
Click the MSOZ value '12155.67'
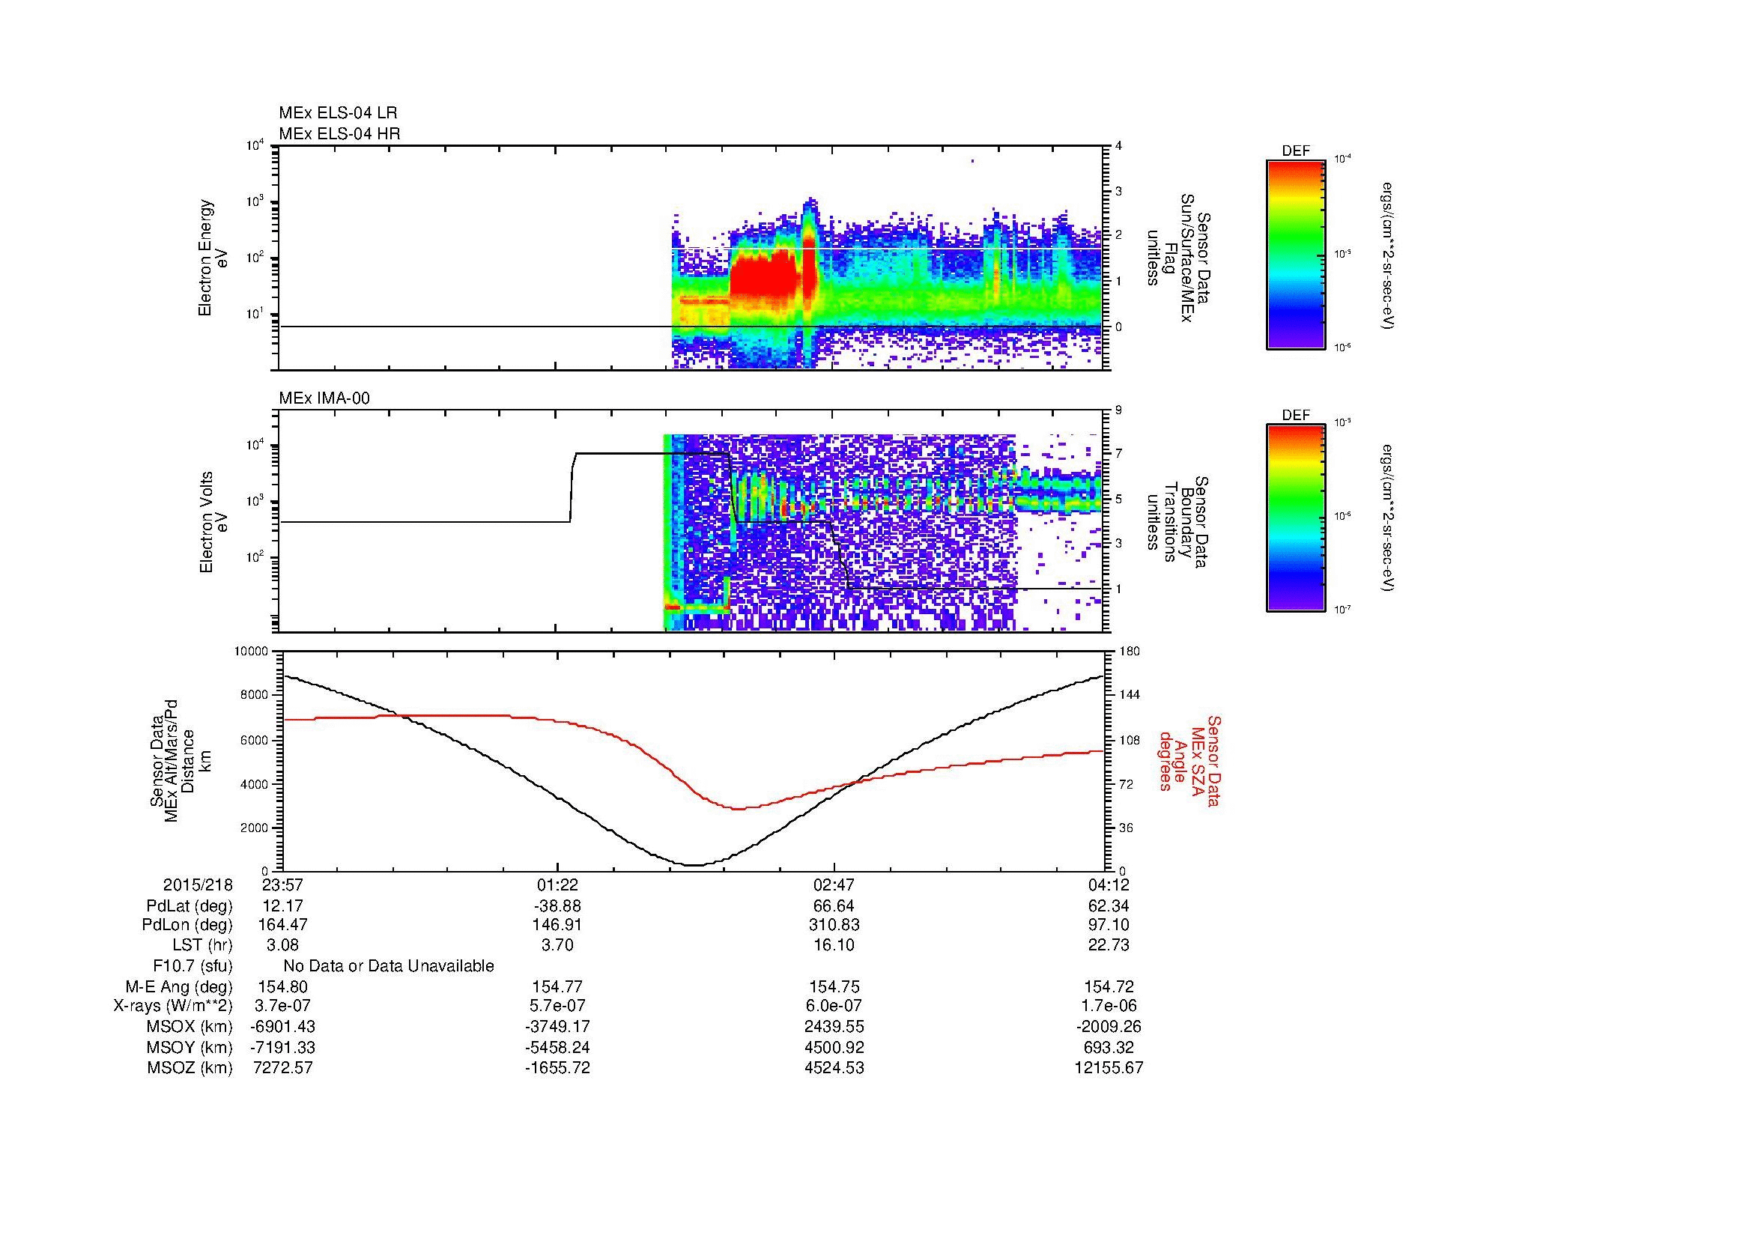pos(1109,1068)
